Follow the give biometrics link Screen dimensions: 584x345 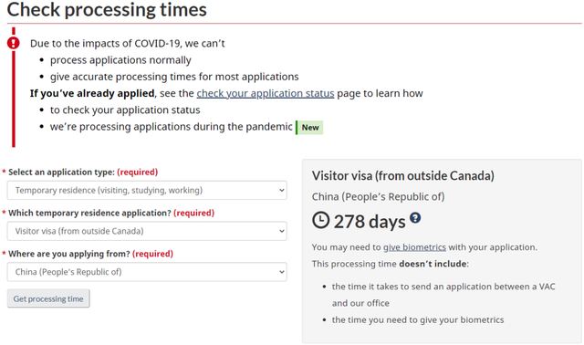[414, 247]
